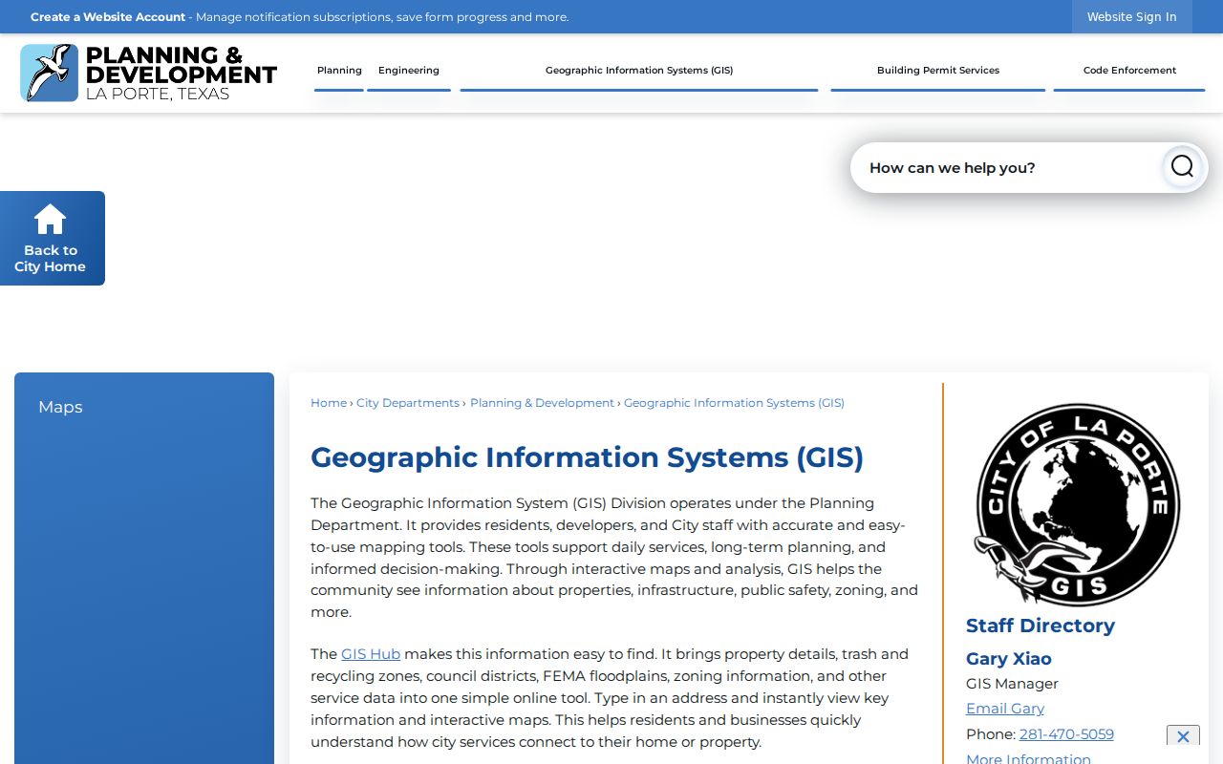
Task: Dismiss the popup with the X button
Action: [1183, 736]
